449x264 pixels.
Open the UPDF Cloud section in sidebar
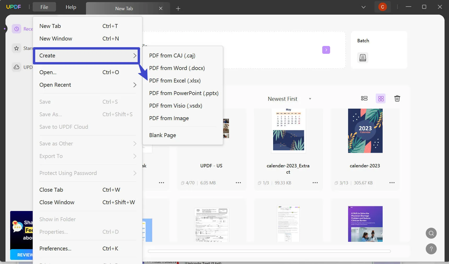tap(16, 67)
